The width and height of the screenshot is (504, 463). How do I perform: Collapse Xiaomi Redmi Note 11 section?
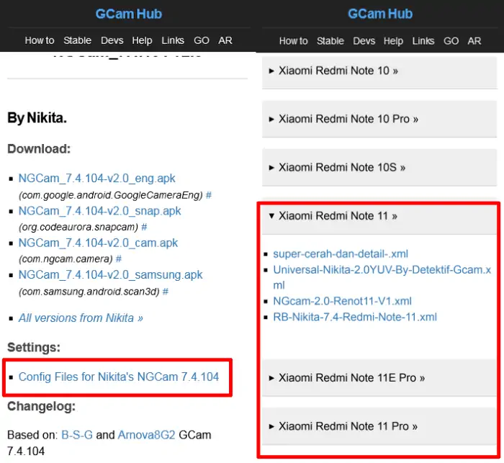click(x=379, y=216)
